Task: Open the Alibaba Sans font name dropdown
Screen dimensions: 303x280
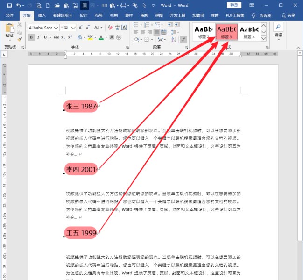Action: coord(56,28)
